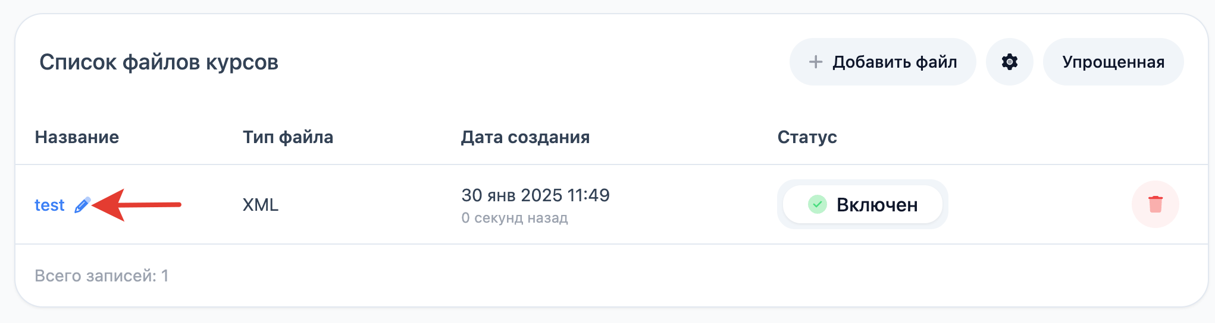The height and width of the screenshot is (323, 1215).
Task: Click the Статус column header
Action: (807, 137)
